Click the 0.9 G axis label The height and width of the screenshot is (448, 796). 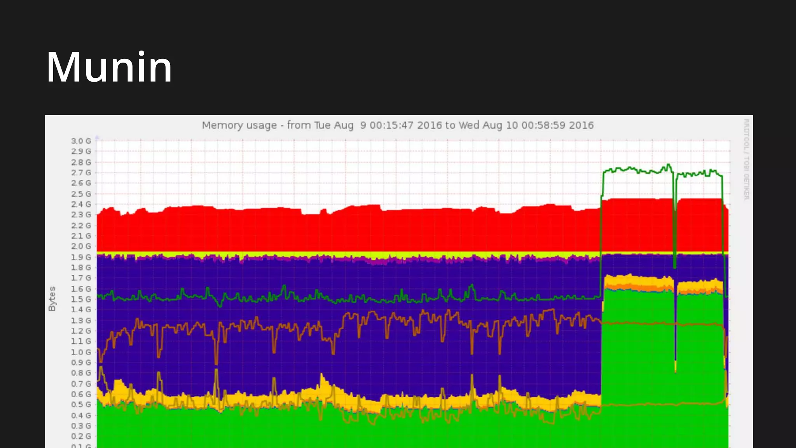point(81,362)
